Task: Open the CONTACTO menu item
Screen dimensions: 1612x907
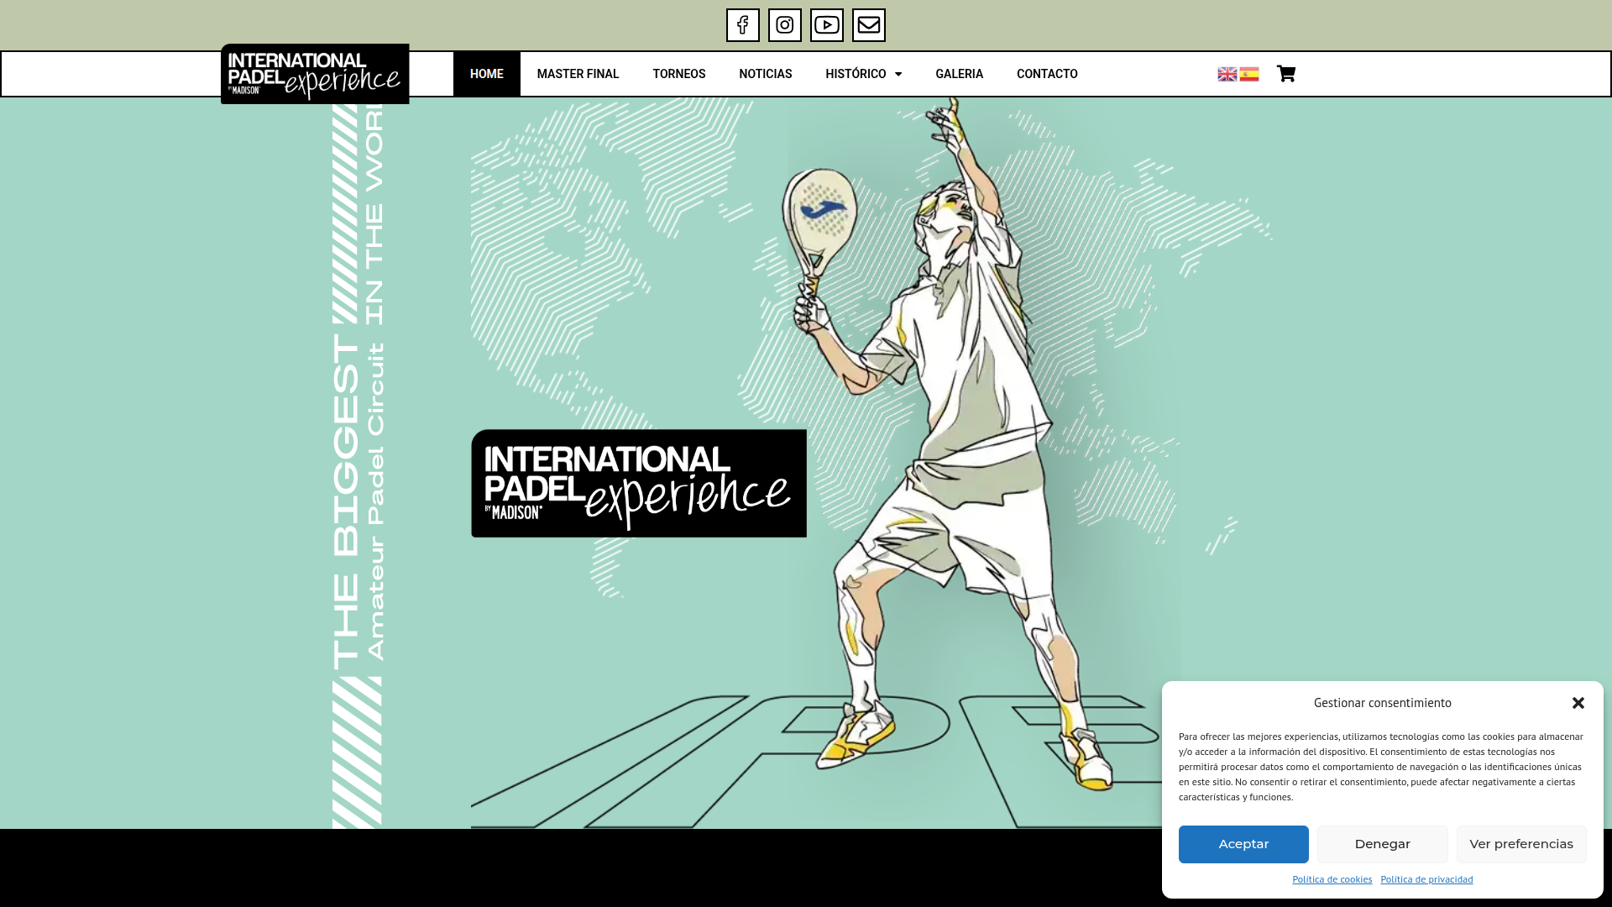Action: pos(1047,74)
